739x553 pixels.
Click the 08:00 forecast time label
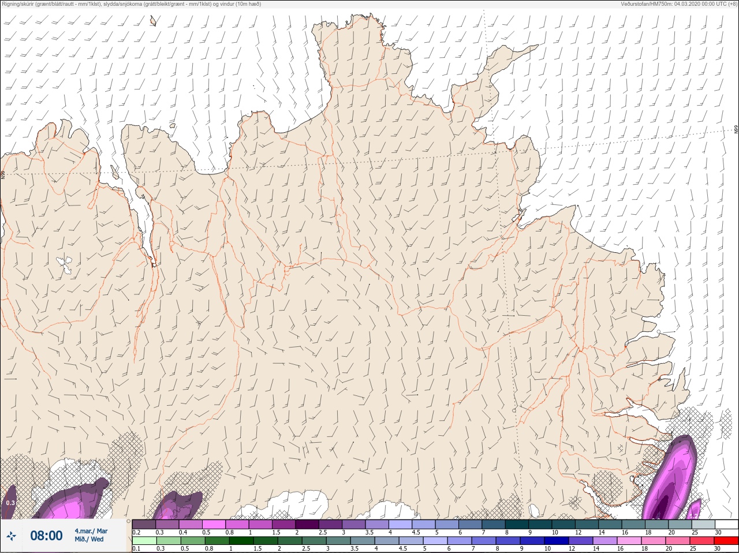click(46, 536)
